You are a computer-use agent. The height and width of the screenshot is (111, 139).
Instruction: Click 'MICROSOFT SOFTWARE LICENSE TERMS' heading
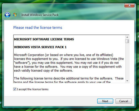point(44,39)
